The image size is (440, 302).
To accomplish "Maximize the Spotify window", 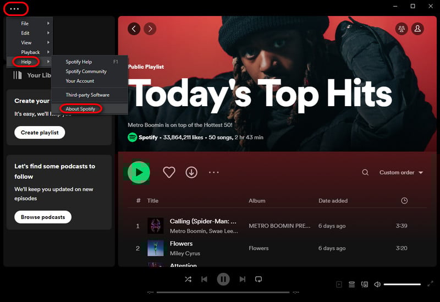I will [x=413, y=6].
